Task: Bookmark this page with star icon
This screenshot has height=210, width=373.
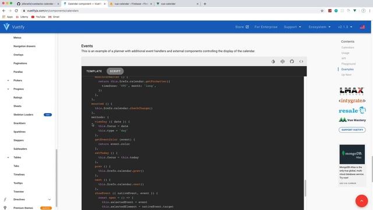Action: (x=322, y=10)
